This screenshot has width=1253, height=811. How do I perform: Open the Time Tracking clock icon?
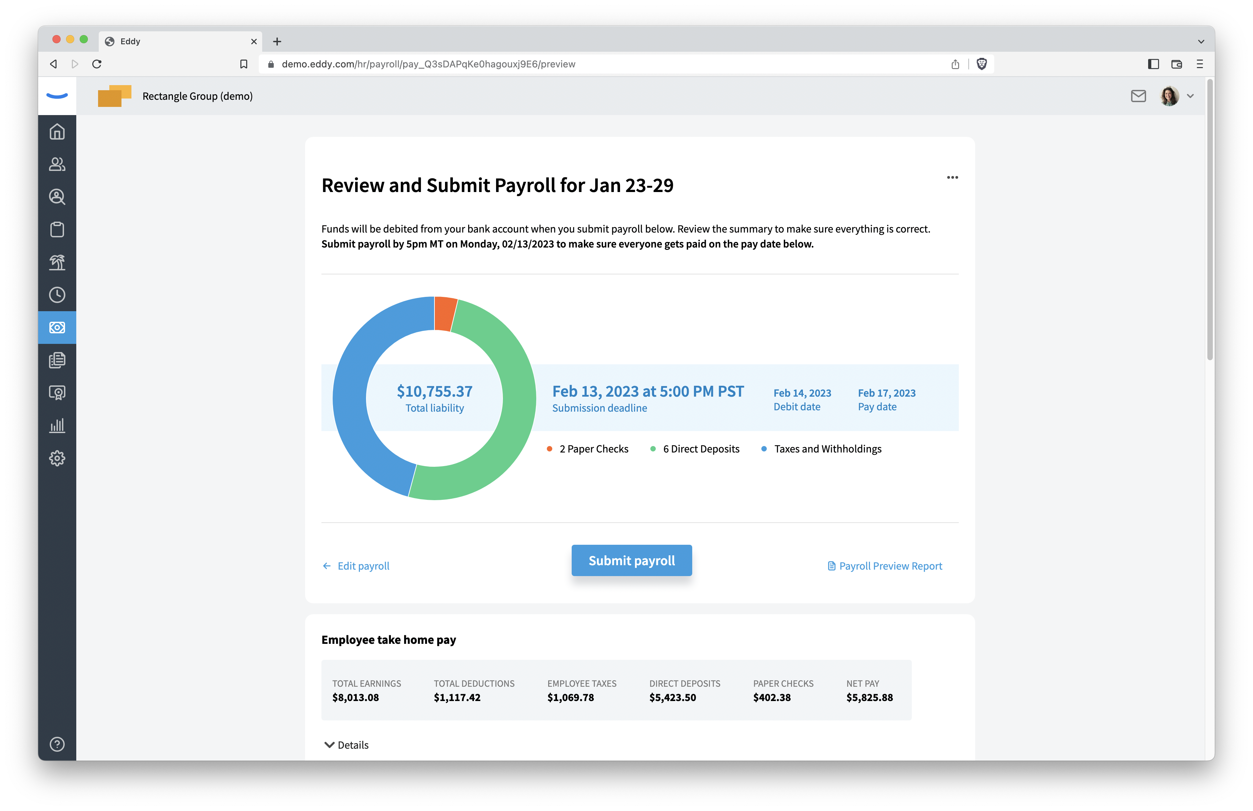click(x=57, y=295)
